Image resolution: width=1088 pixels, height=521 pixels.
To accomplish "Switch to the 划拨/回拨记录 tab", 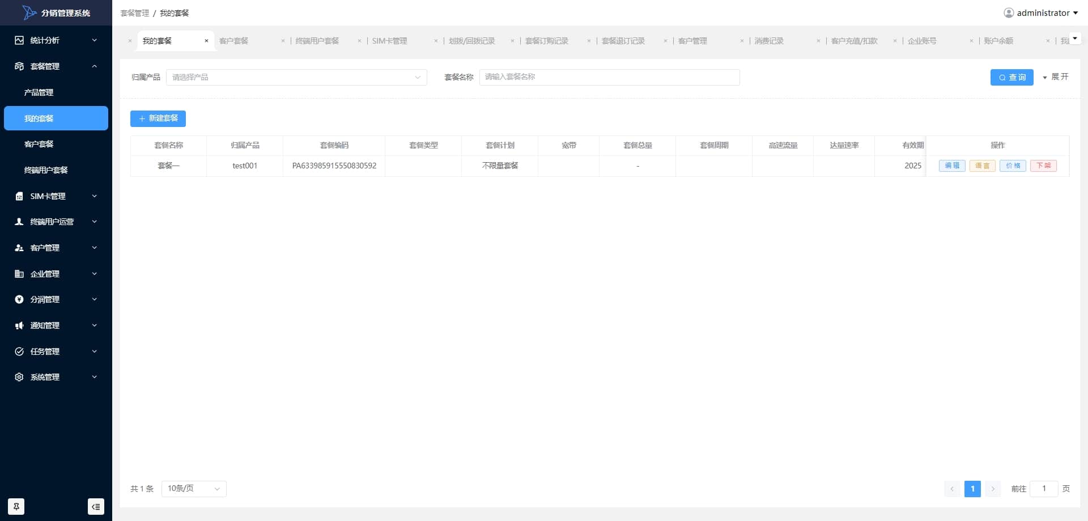I will click(472, 41).
